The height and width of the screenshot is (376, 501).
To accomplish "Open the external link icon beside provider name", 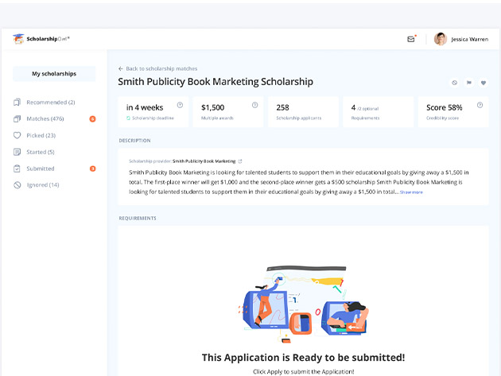I will pos(240,161).
